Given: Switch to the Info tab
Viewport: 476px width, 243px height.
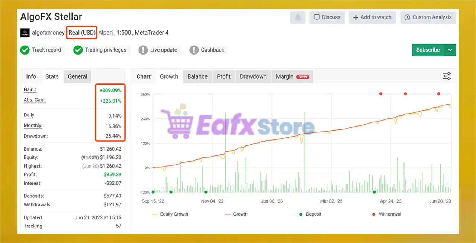Looking at the screenshot, I should (x=31, y=76).
